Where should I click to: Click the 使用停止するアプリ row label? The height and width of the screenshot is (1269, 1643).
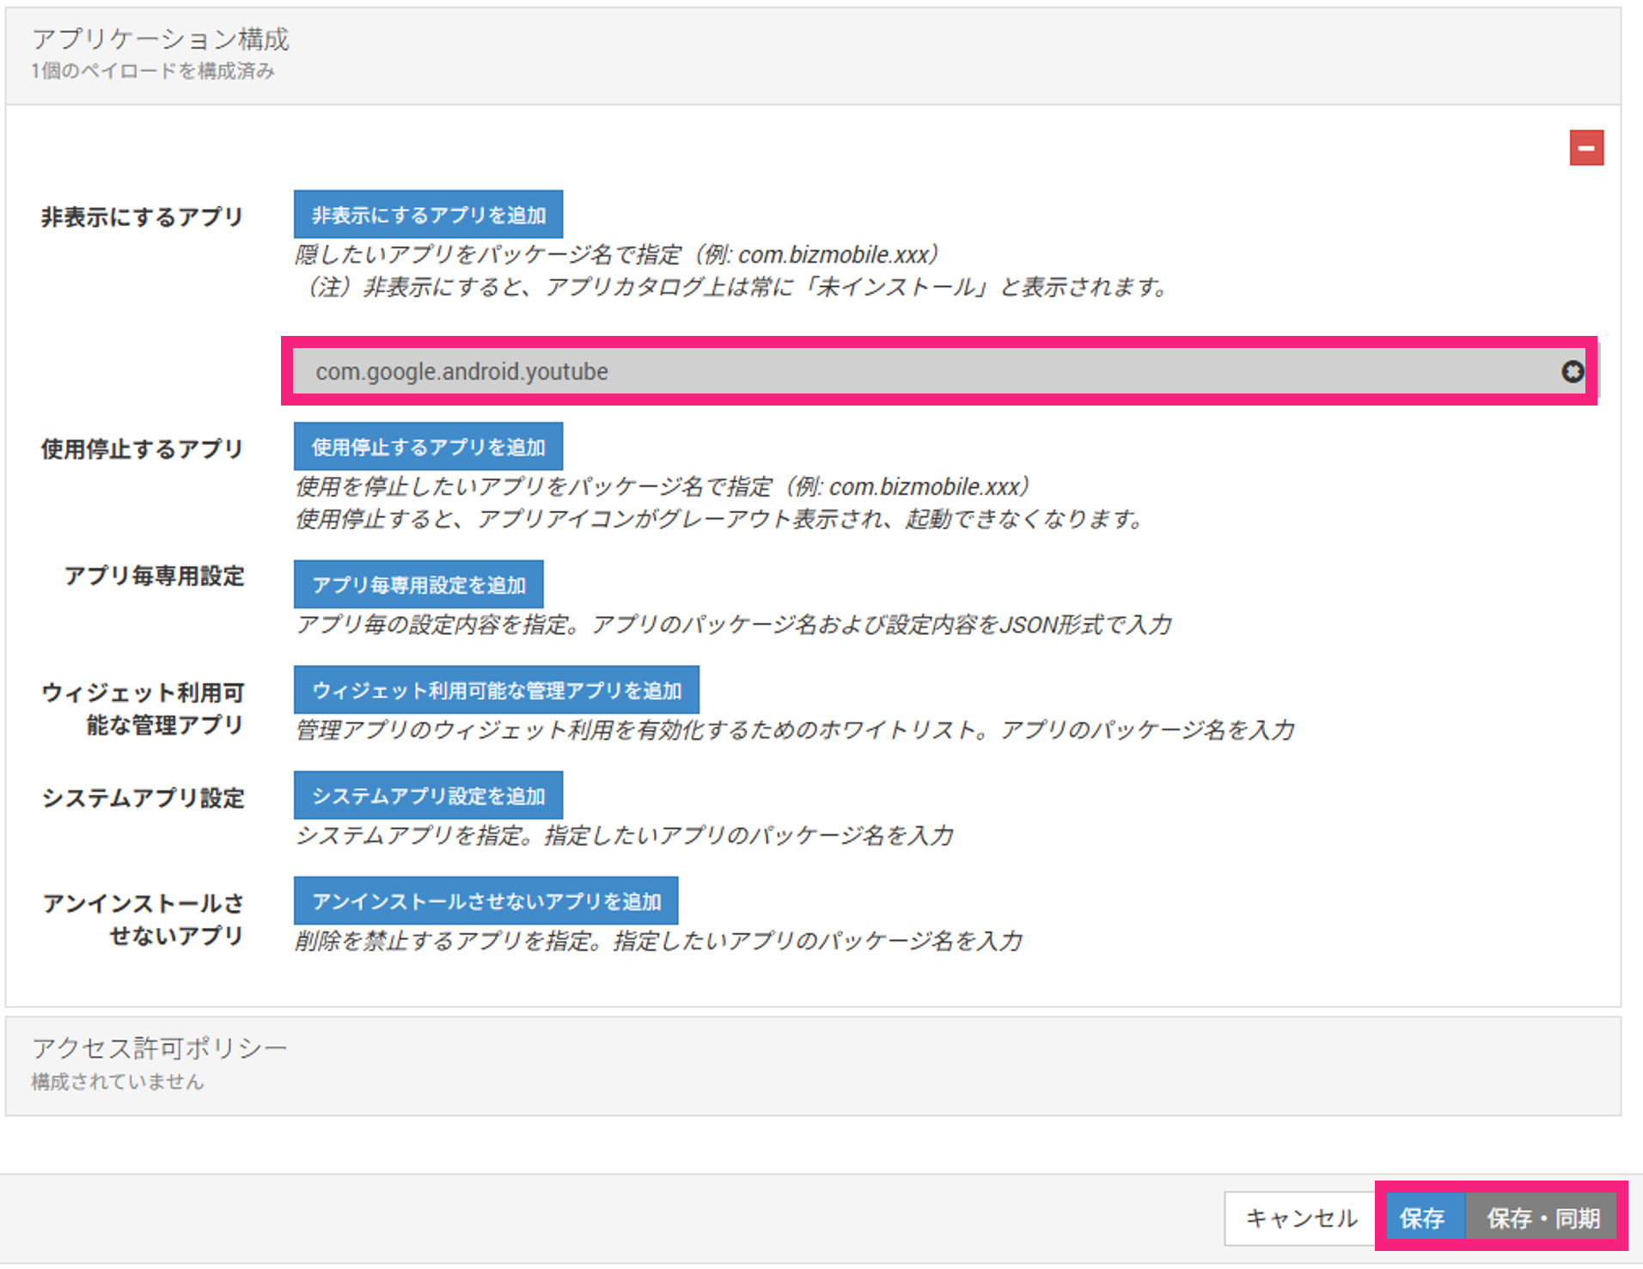coord(143,449)
